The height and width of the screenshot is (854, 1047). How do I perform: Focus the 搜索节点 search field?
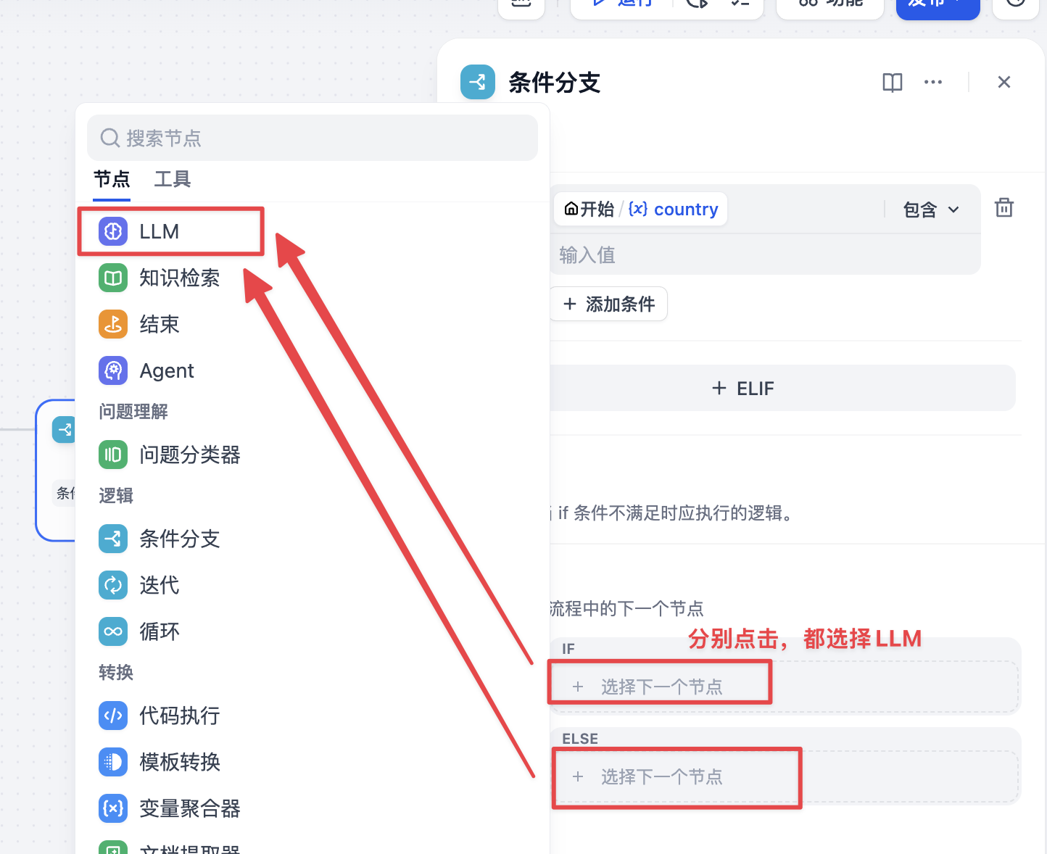pyautogui.click(x=313, y=138)
